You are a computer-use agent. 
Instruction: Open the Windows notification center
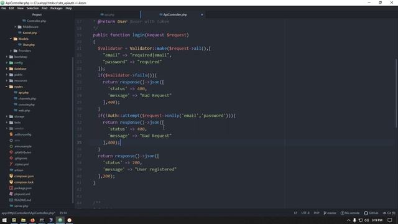(x=390, y=220)
